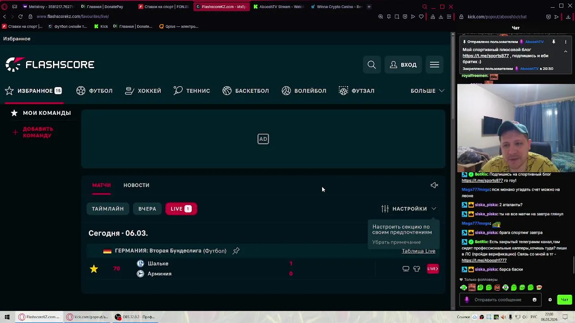Switch to the НОВОСТИ tab
The width and height of the screenshot is (575, 323).
(x=136, y=185)
